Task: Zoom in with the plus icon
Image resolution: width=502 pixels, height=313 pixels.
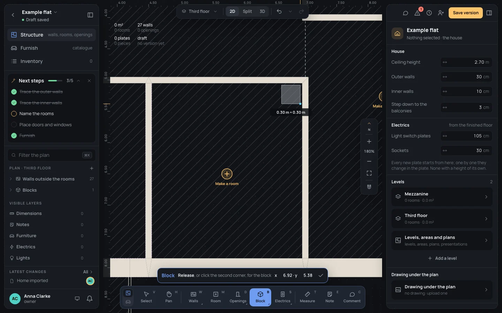Action: 369,142
